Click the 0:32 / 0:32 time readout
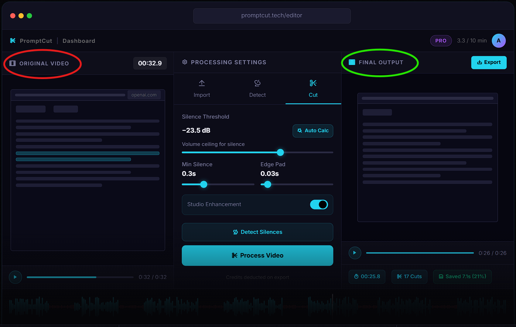The height and width of the screenshot is (327, 516). (x=153, y=277)
